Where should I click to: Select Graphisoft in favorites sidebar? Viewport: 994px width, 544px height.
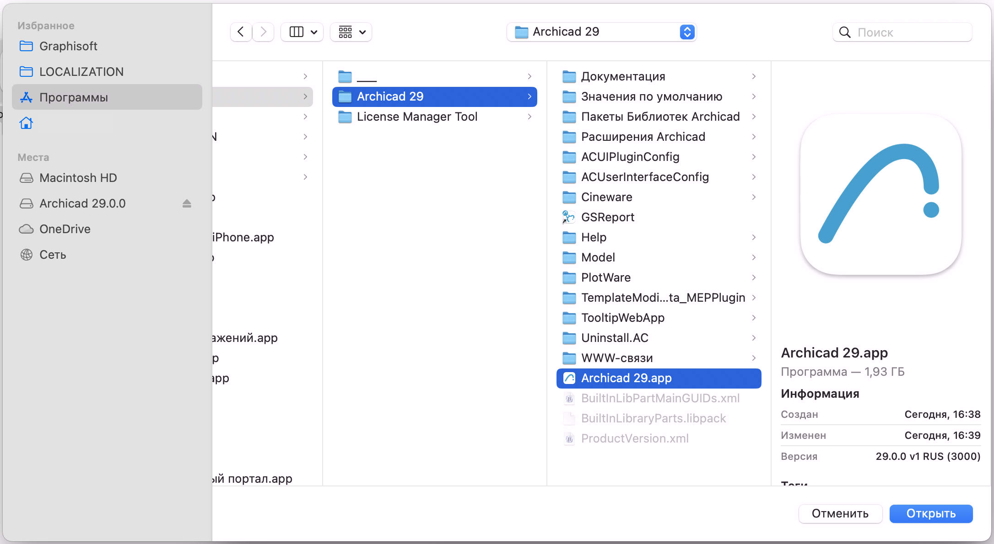[68, 46]
